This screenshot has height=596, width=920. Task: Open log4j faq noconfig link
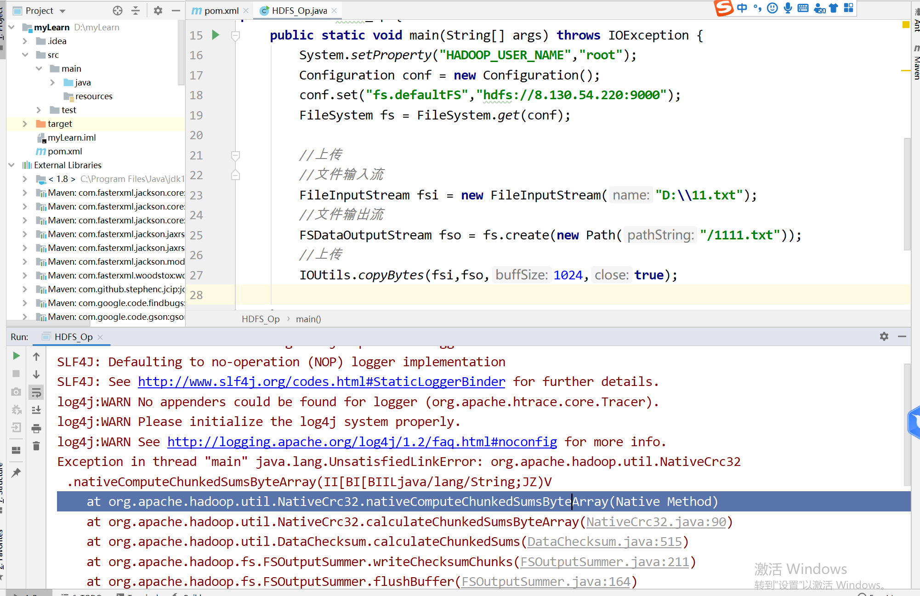[362, 442]
